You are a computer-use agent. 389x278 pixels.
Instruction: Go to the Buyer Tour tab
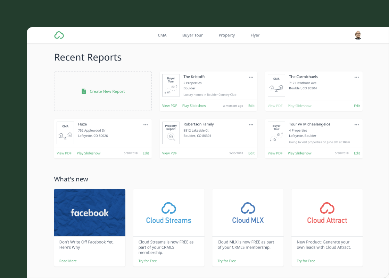point(192,35)
